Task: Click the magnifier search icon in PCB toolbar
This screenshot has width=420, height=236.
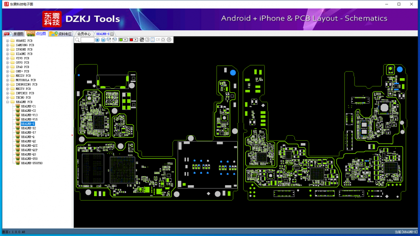Action: 77,40
